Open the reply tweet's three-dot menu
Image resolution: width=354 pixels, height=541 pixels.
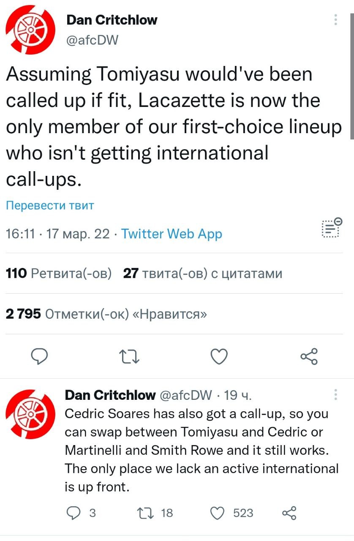click(x=336, y=395)
